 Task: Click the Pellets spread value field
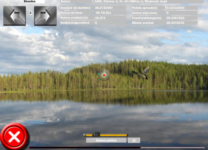(182, 8)
